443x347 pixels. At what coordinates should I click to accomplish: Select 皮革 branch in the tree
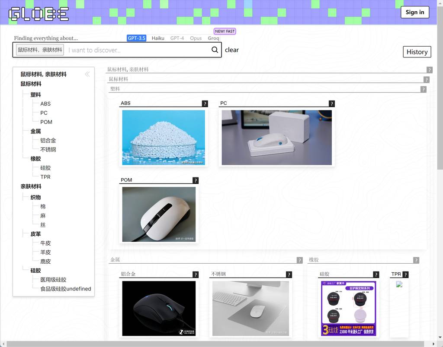(x=35, y=234)
